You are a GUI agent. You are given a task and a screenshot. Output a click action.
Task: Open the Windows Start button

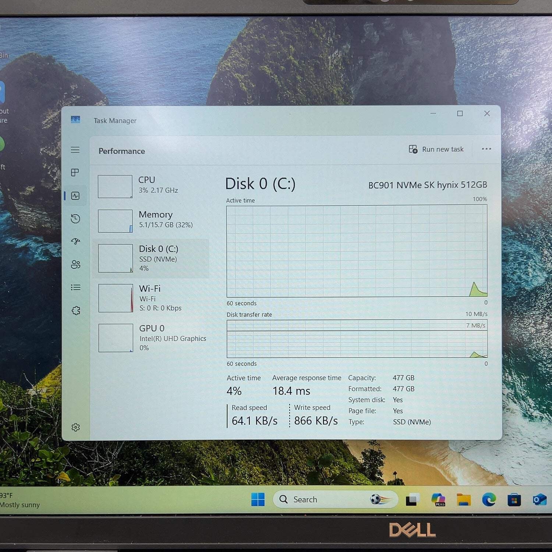click(258, 499)
